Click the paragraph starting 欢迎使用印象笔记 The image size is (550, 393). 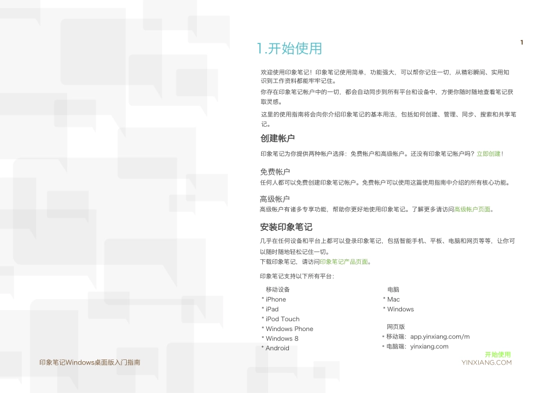pyautogui.click(x=385, y=76)
